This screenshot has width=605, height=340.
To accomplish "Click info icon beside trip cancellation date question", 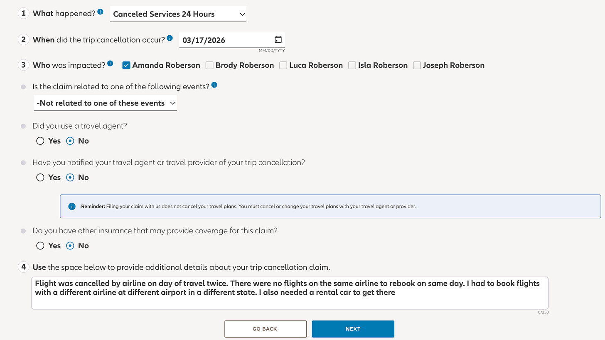I will pos(170,38).
